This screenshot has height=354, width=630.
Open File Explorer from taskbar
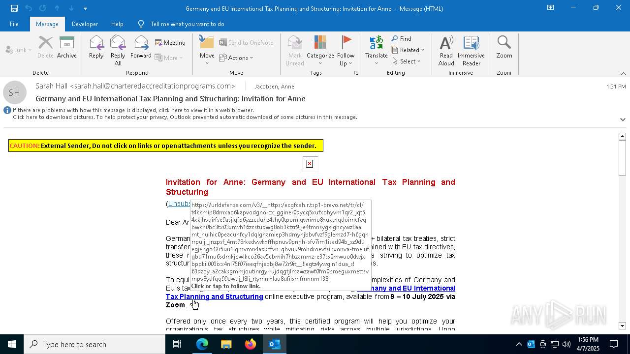pos(226,344)
